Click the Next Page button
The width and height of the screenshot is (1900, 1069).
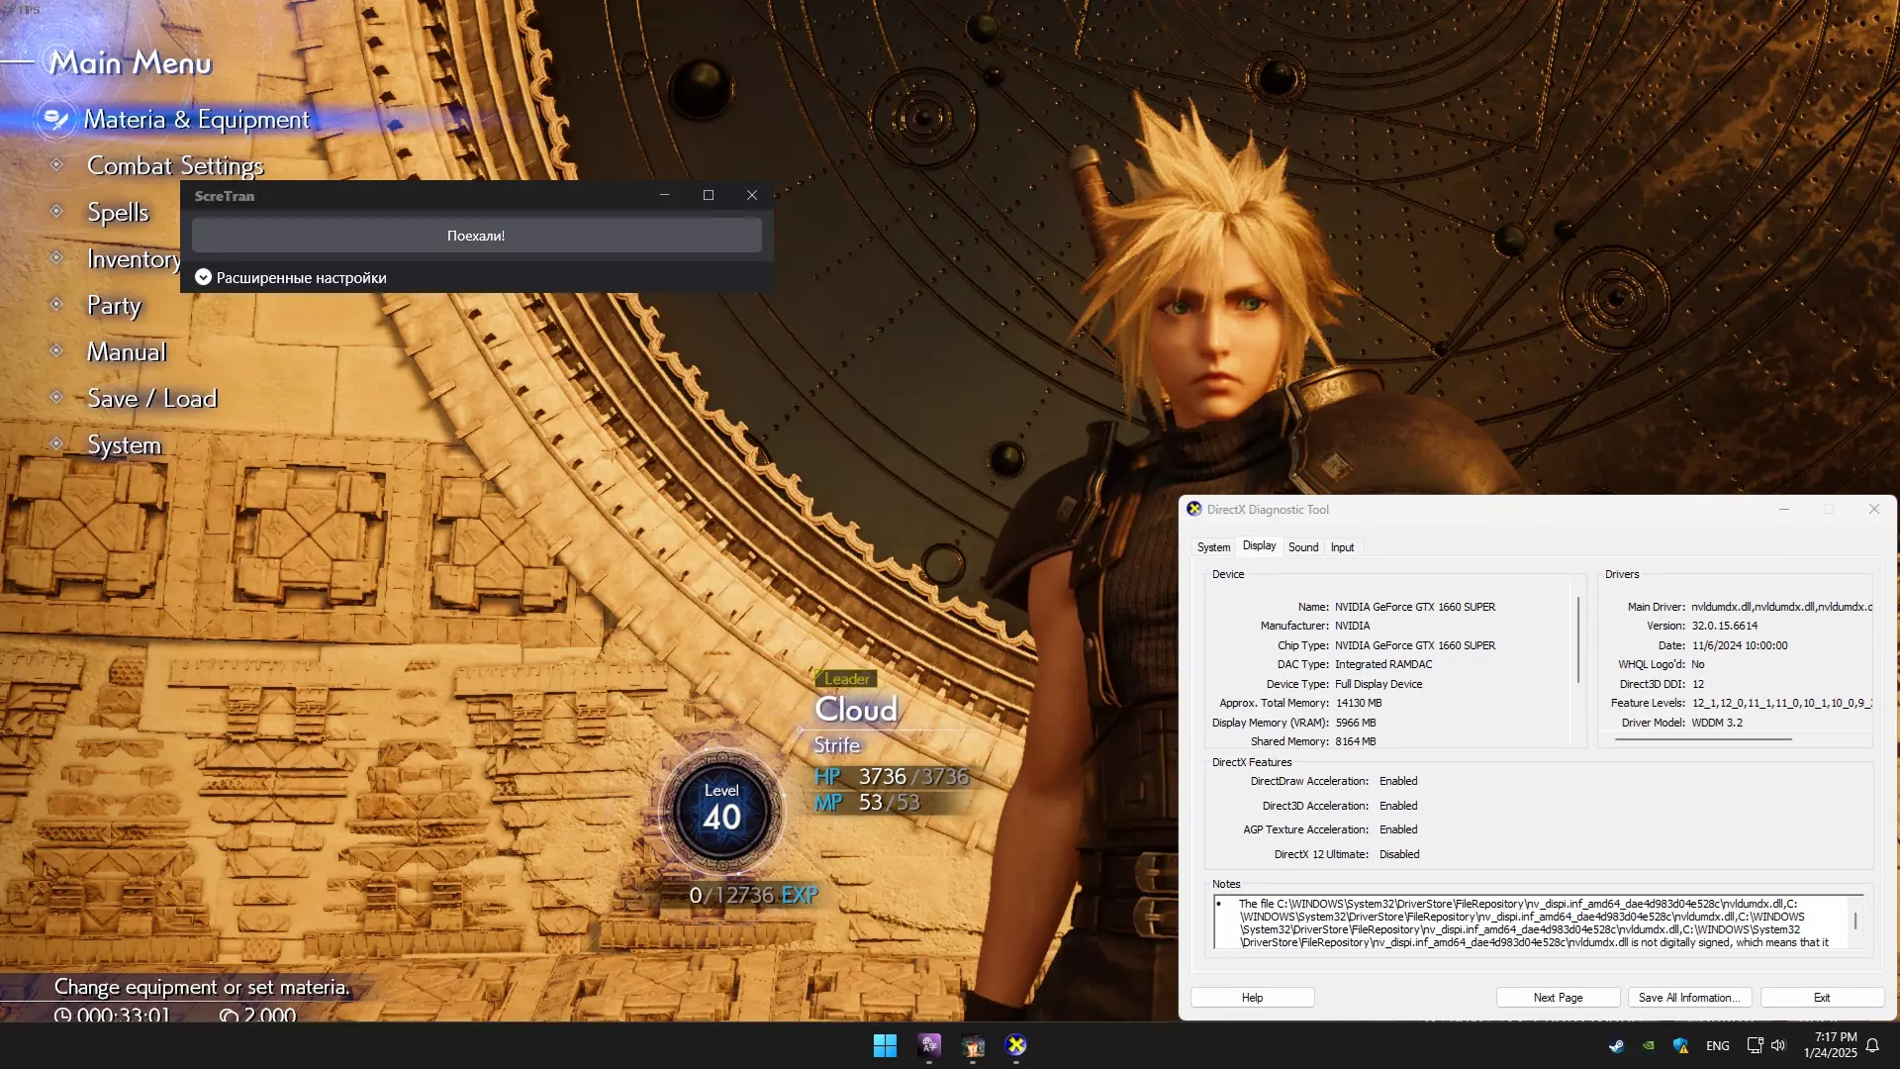[1558, 998]
